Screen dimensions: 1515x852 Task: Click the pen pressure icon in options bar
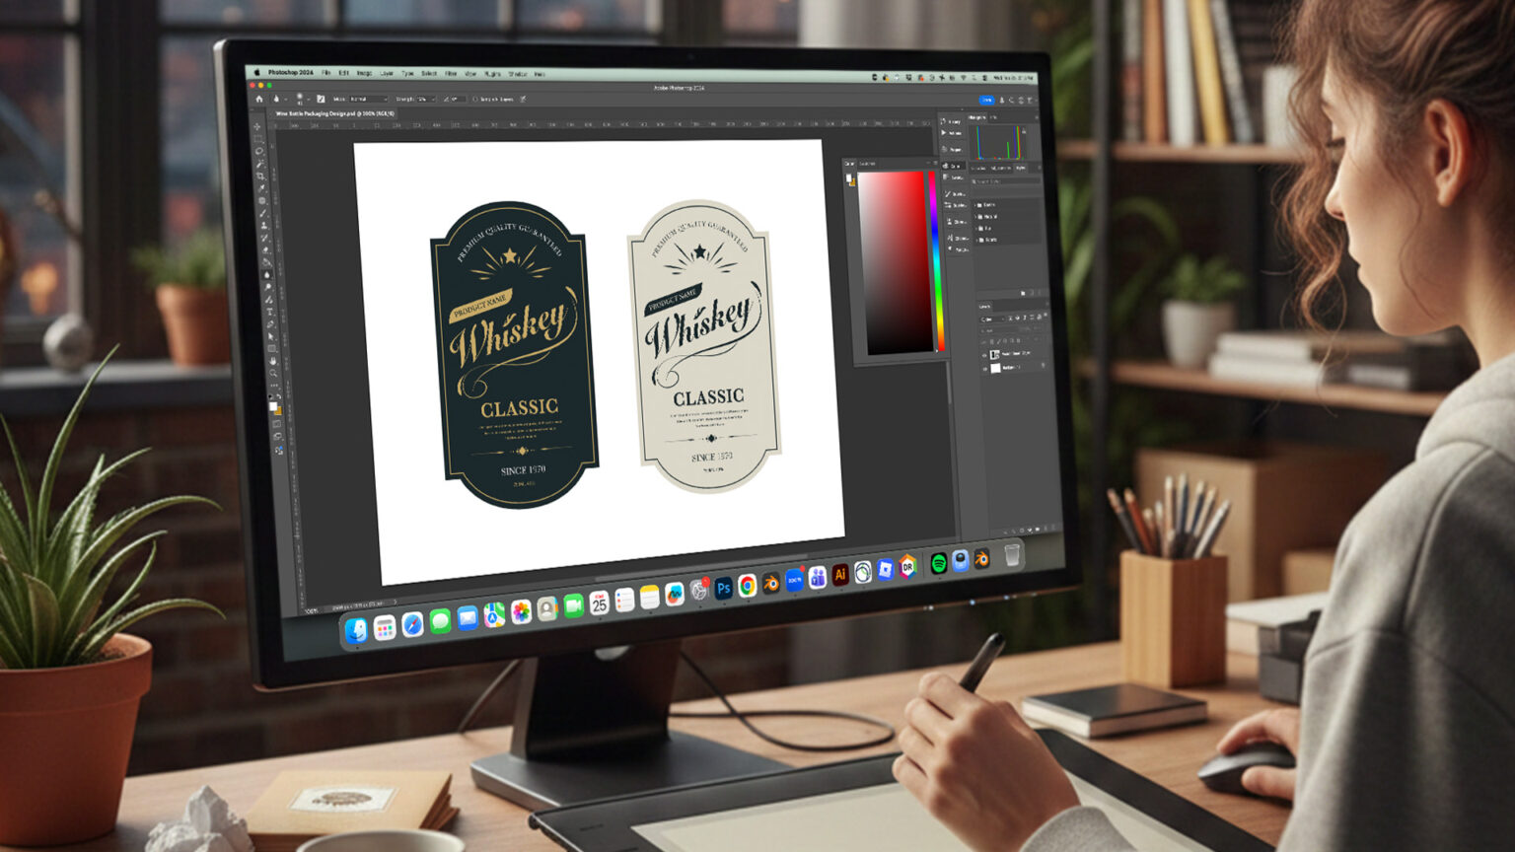click(523, 99)
